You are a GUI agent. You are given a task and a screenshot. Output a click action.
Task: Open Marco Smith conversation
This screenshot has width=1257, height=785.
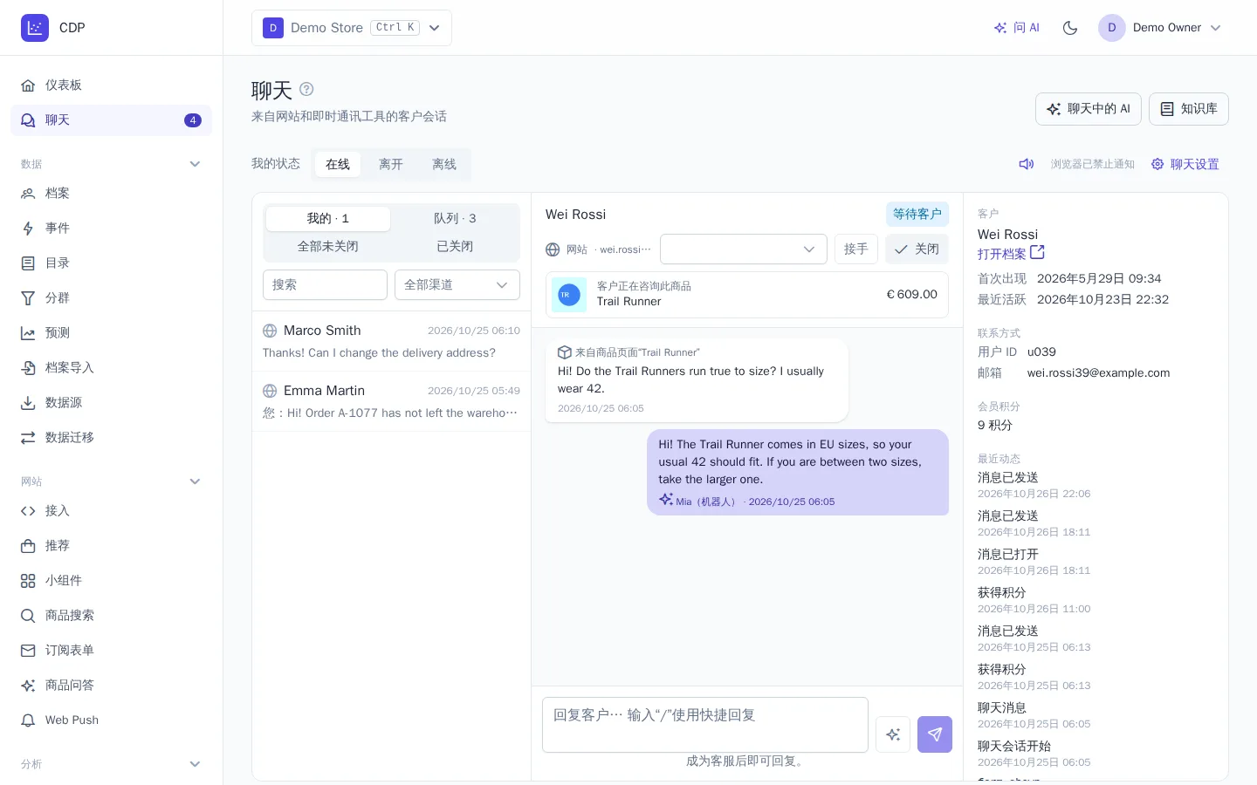click(391, 342)
